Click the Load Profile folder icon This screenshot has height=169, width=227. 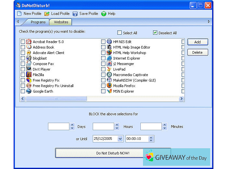pyautogui.click(x=47, y=14)
